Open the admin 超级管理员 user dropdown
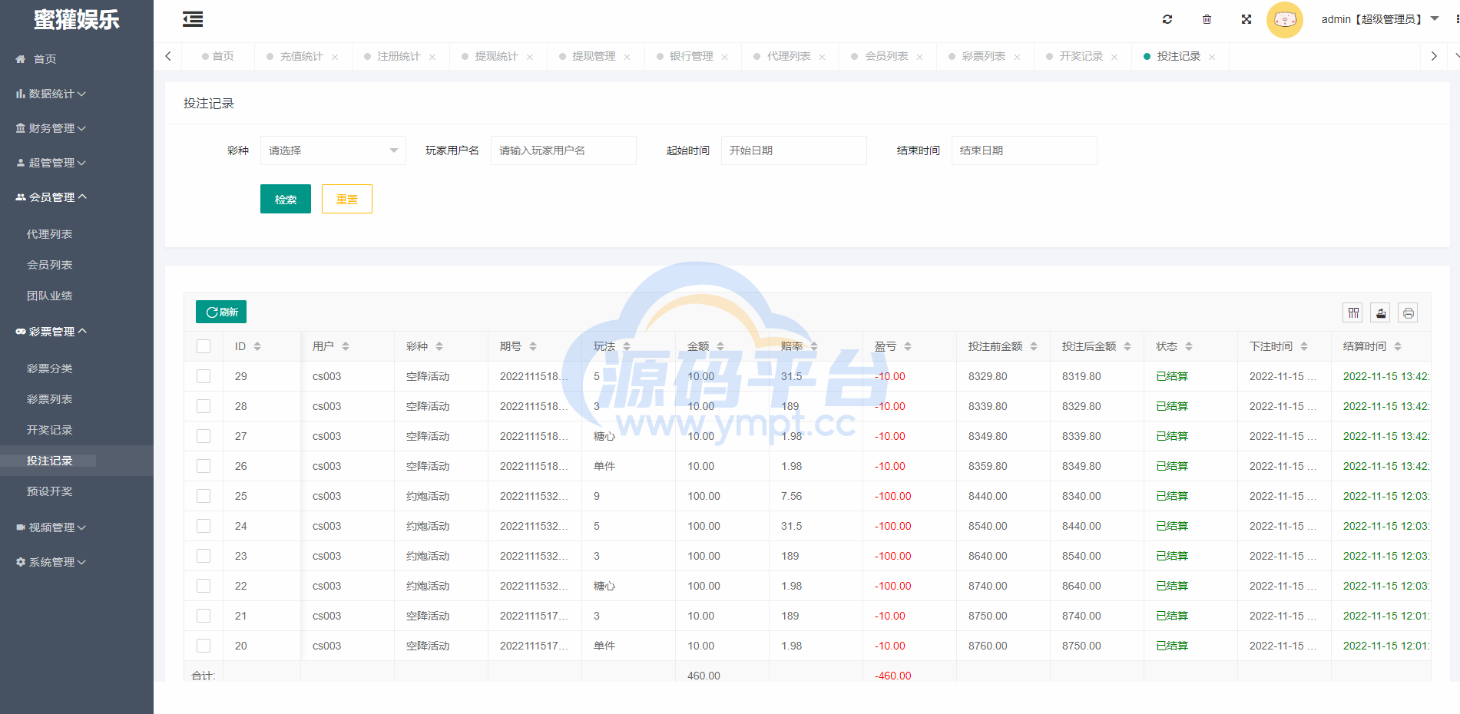 coord(1379,19)
